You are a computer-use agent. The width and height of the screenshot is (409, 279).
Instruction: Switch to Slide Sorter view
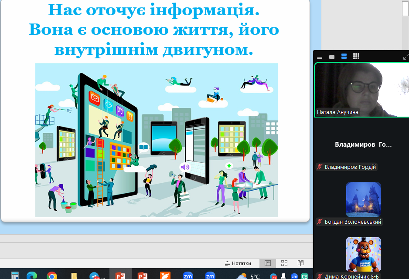[284, 263]
